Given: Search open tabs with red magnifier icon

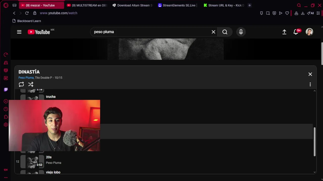Looking at the screenshot, I should (x=299, y=5).
